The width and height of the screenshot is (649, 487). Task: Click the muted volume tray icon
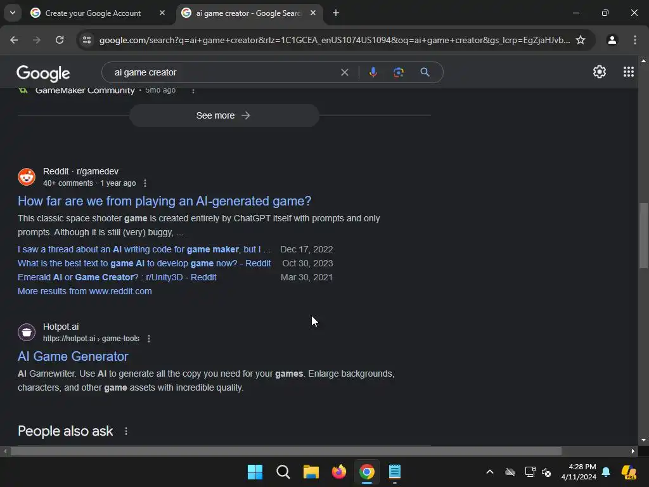click(547, 472)
